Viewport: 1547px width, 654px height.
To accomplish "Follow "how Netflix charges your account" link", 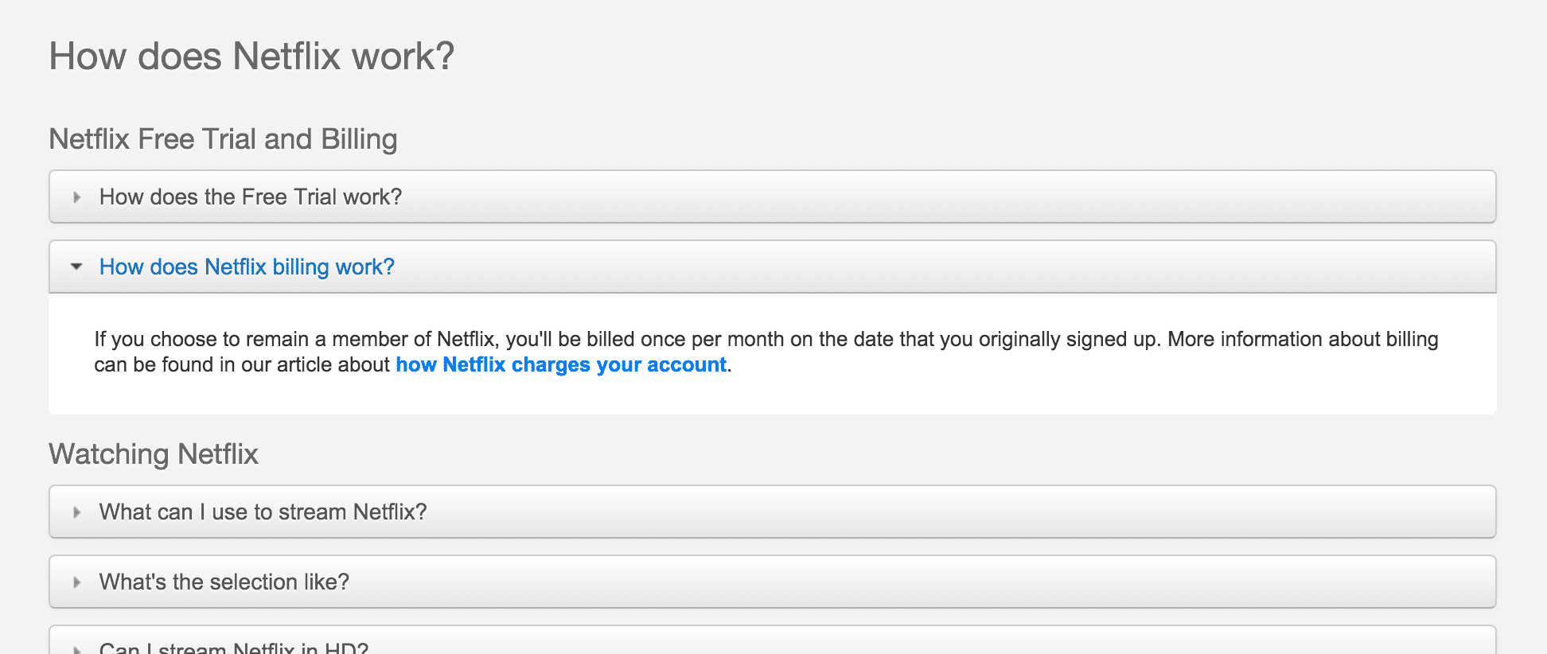I will [561, 365].
